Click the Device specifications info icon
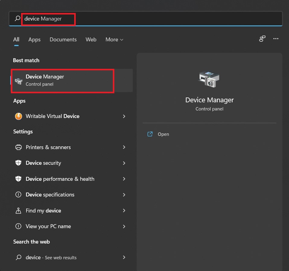Viewport: 289px width, 271px height. tap(18, 195)
